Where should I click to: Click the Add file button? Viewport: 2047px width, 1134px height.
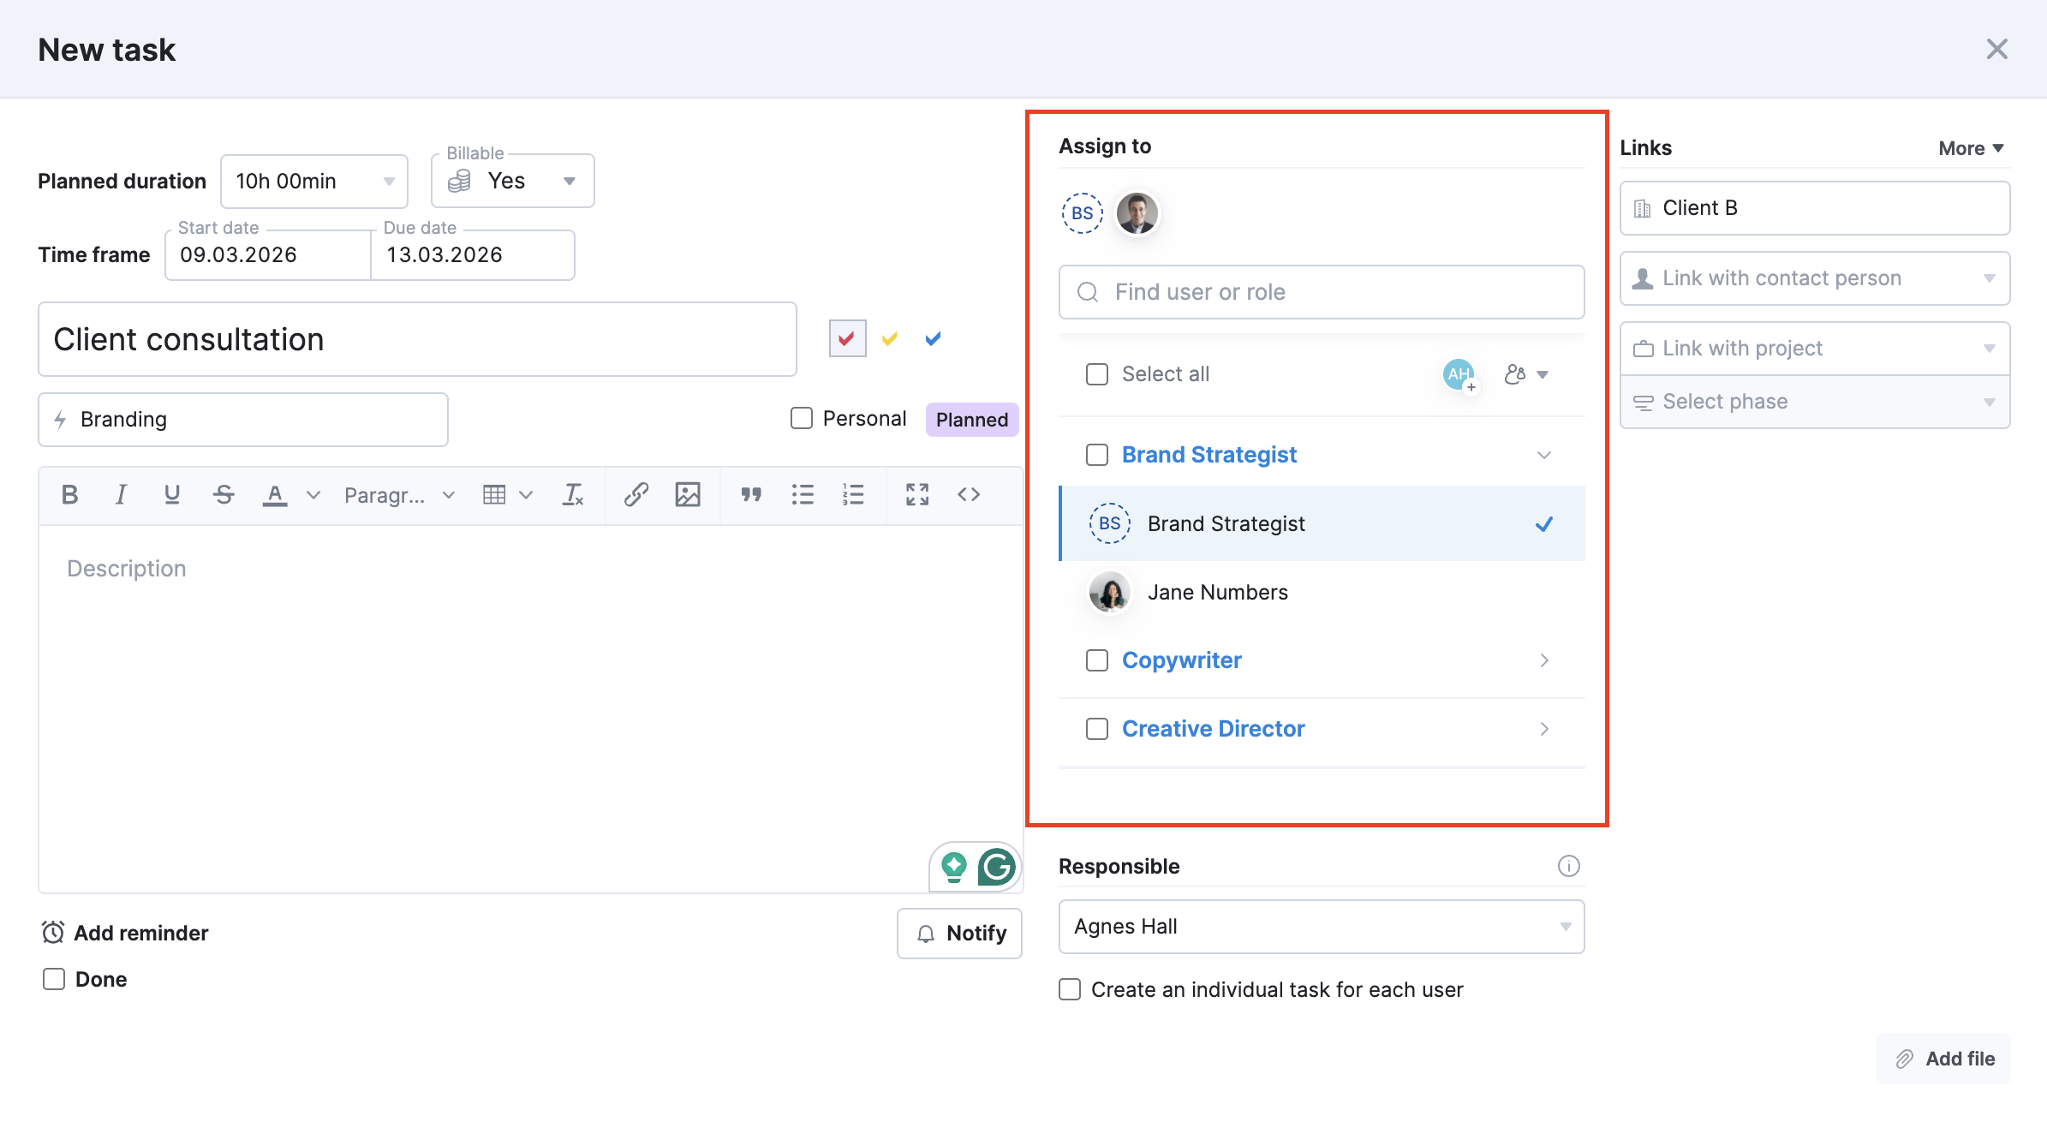[1943, 1059]
